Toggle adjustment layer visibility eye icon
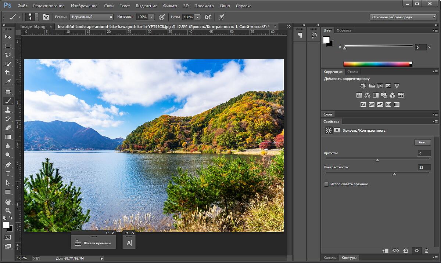The height and width of the screenshot is (263, 441). coord(417,251)
